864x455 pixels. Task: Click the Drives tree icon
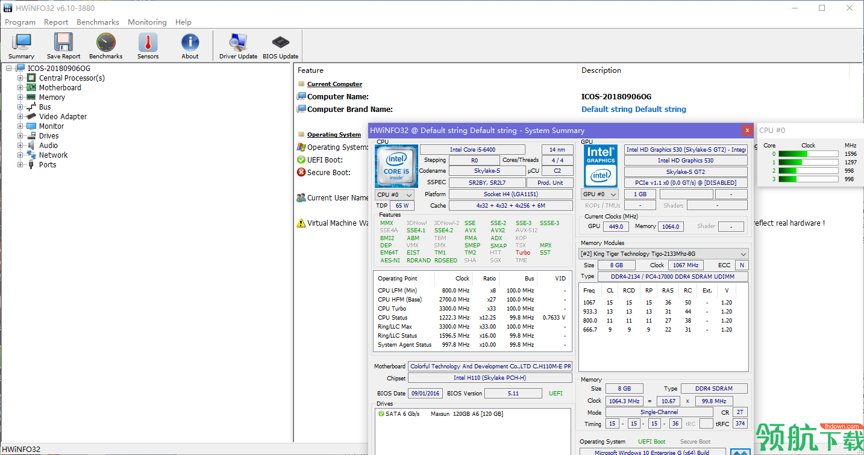(31, 135)
